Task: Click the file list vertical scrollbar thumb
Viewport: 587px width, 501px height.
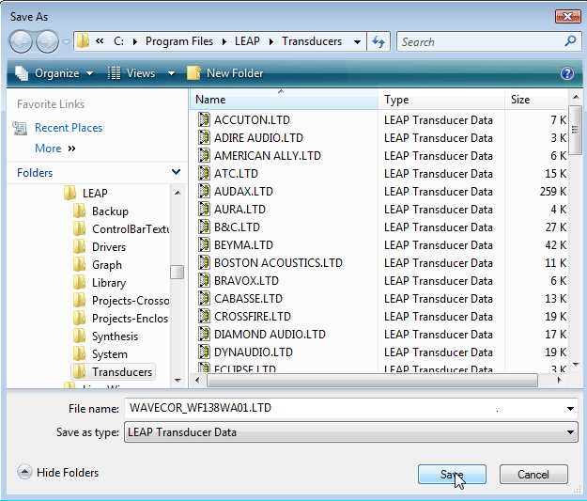Action: point(575,130)
